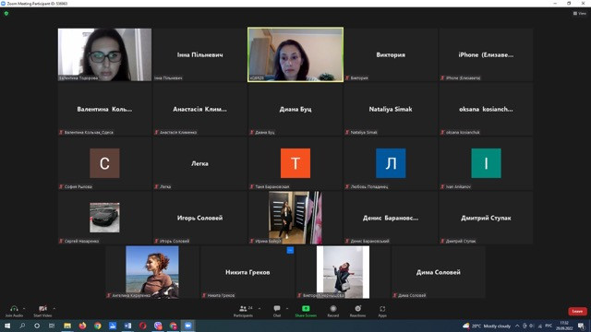Click the green Share Screen button
The image size is (591, 332).
point(306,311)
